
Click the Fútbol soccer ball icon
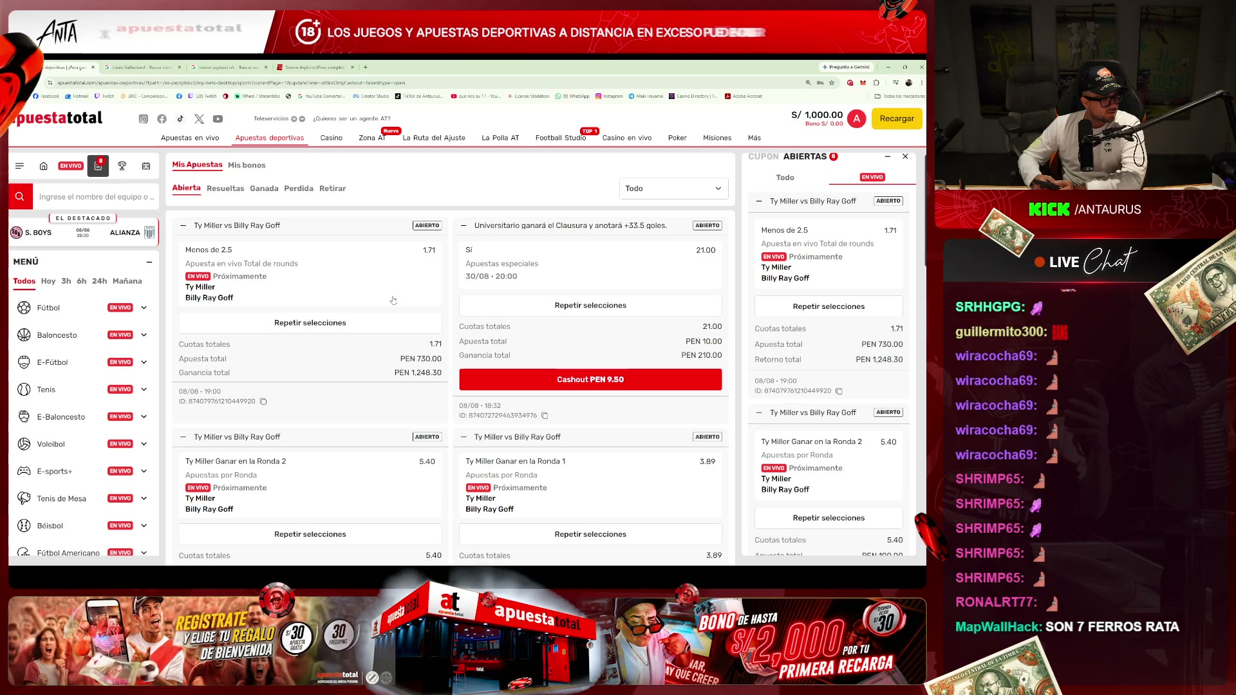point(24,308)
